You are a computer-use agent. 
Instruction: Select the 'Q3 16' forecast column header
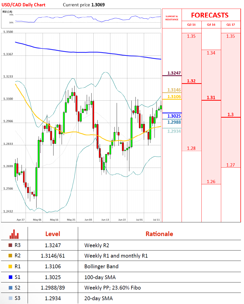(191, 25)
